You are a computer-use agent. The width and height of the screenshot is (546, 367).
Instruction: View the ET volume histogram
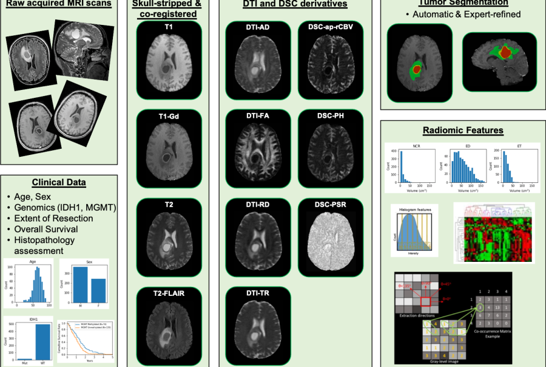514,168
